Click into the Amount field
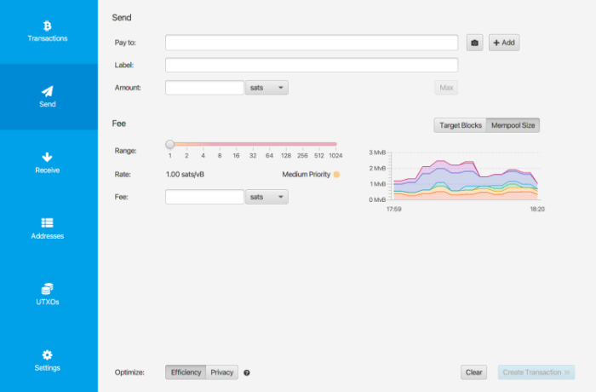The width and height of the screenshot is (596, 392). click(204, 88)
